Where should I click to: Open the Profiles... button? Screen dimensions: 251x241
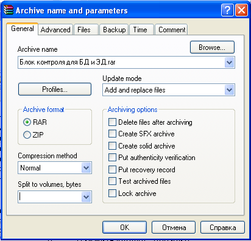tap(55, 89)
